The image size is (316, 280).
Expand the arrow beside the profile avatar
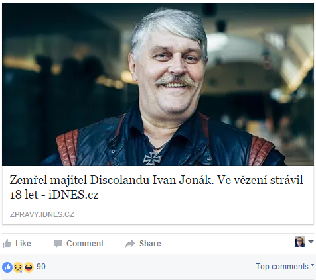point(311,242)
